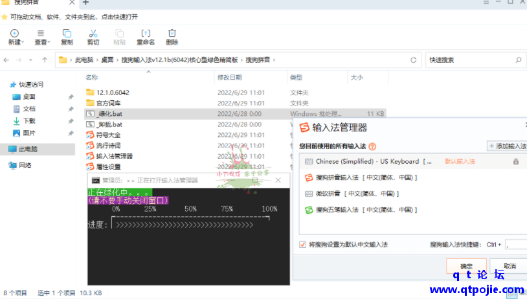Close the command prompt window
527x299 pixels.
pos(278,181)
